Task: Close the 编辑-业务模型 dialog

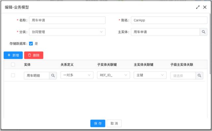Action: [x=205, y=7]
